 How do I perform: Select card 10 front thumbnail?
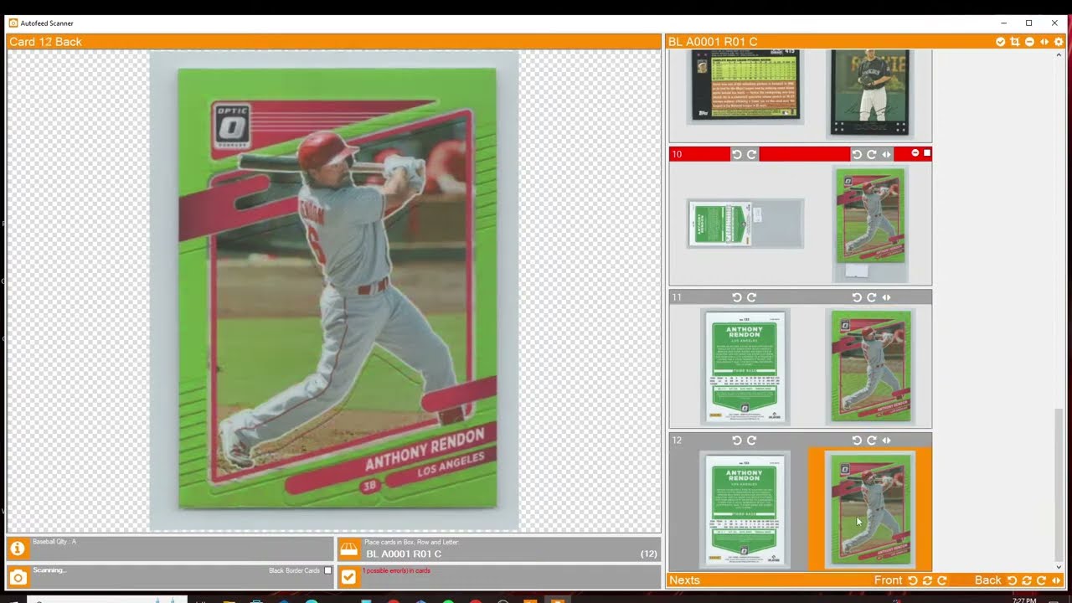point(871,224)
